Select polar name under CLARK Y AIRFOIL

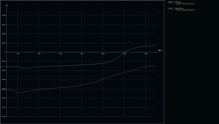(x=185, y=4)
